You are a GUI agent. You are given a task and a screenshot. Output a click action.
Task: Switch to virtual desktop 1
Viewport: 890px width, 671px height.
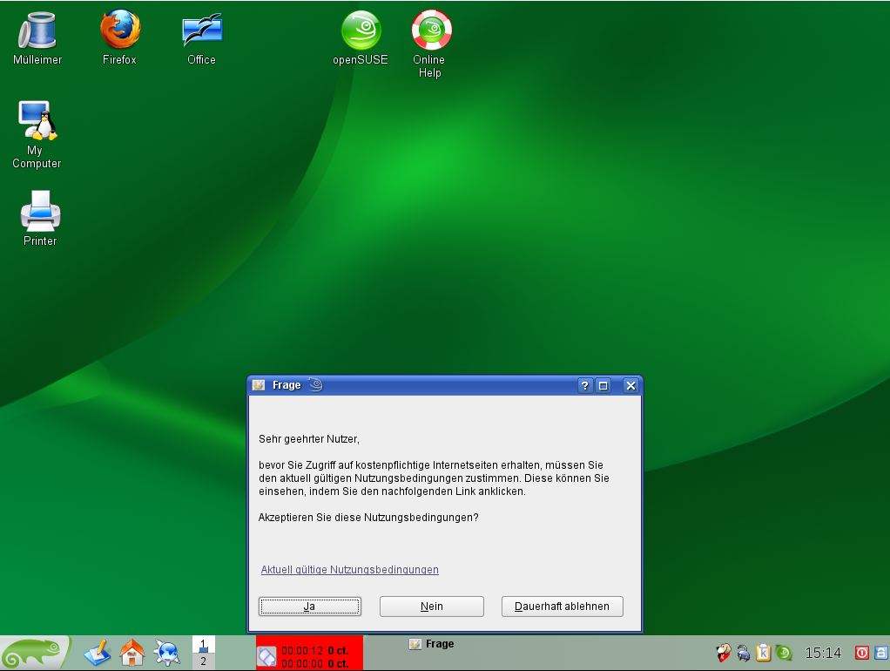(x=203, y=644)
